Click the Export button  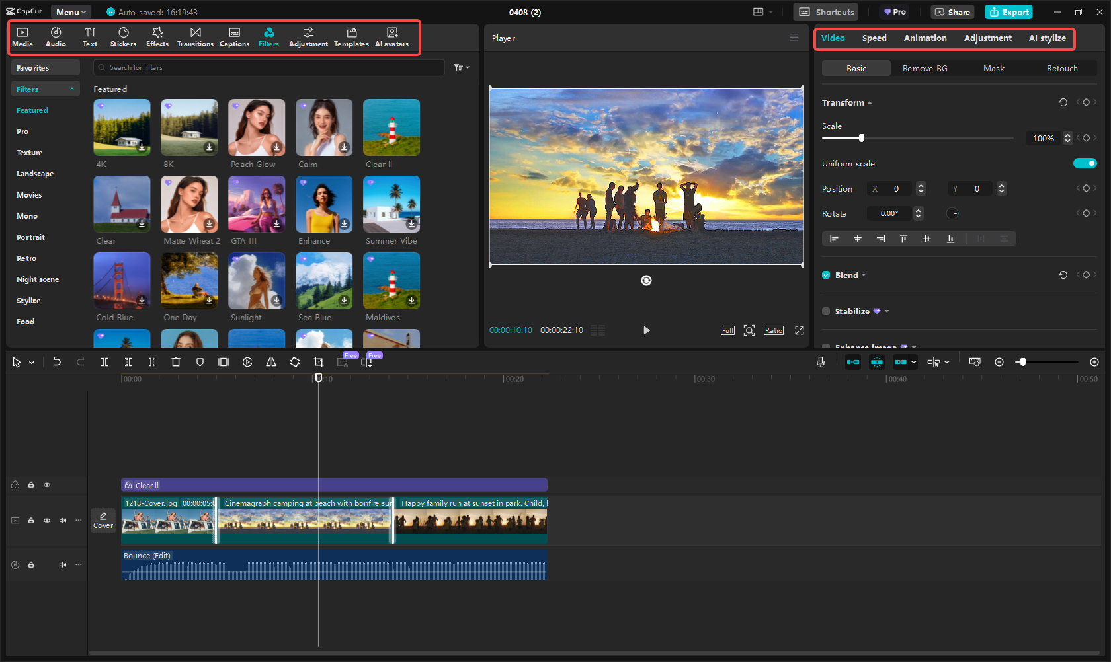point(1008,12)
